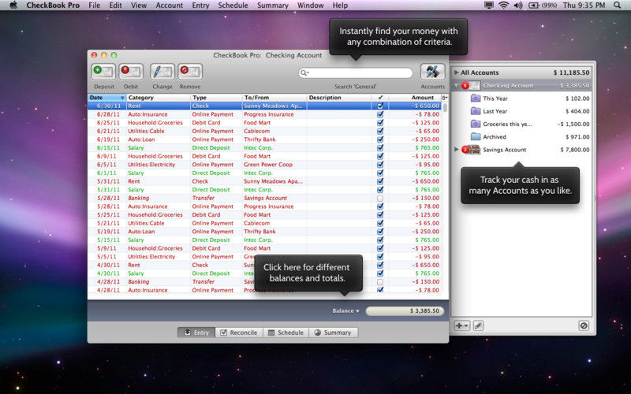
Task: Click the Remove entry toolbar icon
Action: [x=190, y=72]
